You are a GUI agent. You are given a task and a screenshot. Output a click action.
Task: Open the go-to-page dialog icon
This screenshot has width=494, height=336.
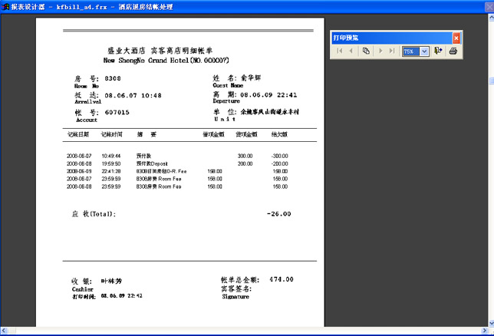[367, 51]
